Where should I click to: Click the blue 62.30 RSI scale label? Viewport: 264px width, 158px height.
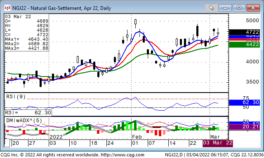(x=245, y=102)
